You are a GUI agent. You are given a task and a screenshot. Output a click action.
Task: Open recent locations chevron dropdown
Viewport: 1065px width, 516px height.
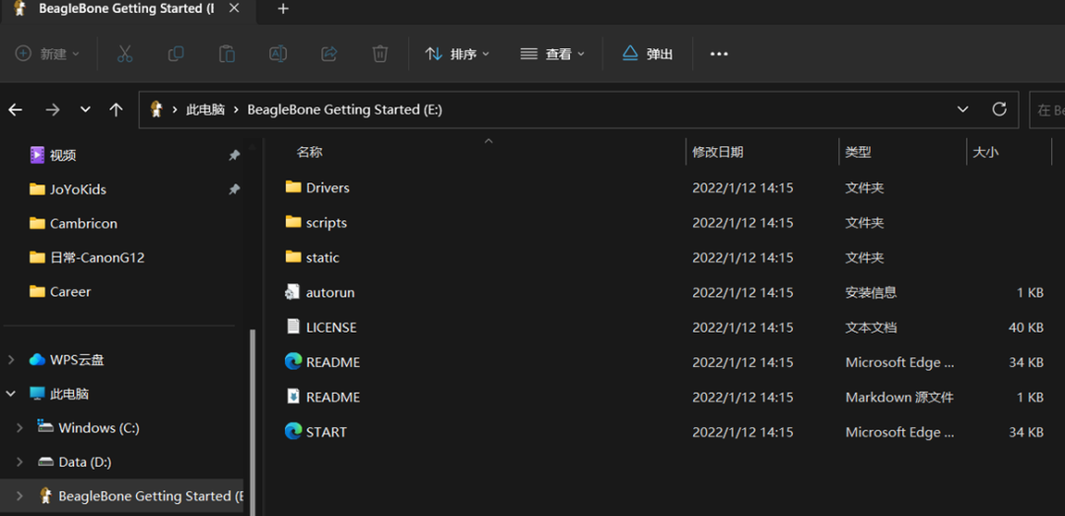coord(85,110)
